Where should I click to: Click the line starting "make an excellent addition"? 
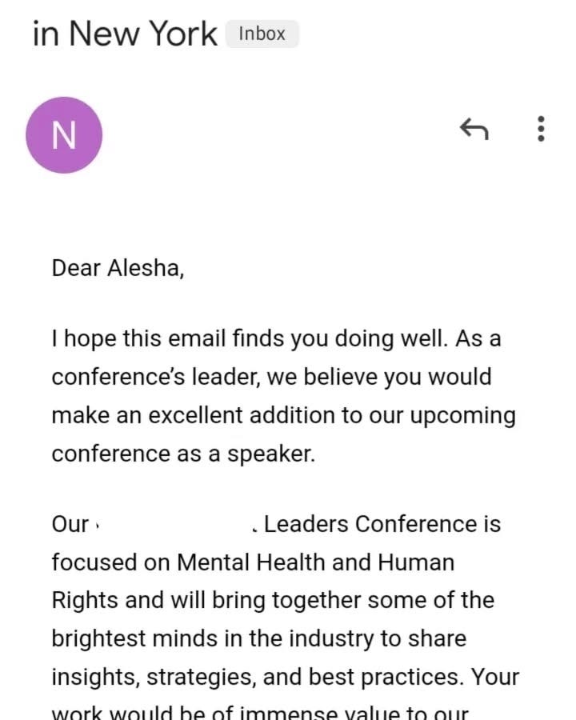(x=283, y=416)
